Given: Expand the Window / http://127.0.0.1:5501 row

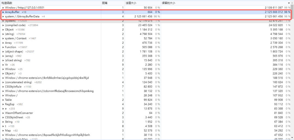Looking at the screenshot, I should 3,8.
